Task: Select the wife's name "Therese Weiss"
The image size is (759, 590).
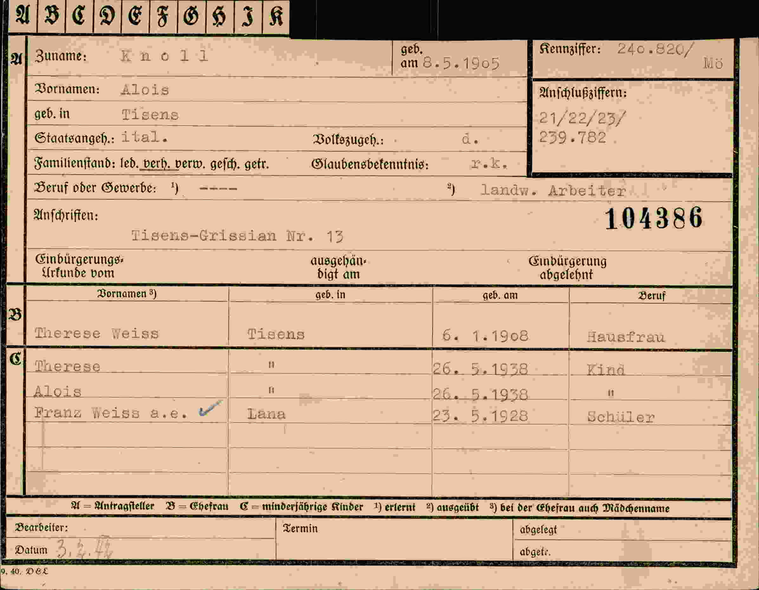Action: coord(97,333)
